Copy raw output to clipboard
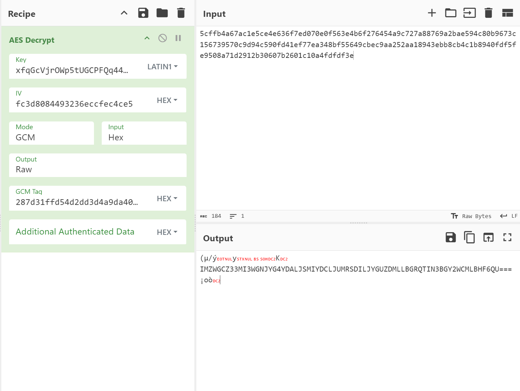 (469, 238)
